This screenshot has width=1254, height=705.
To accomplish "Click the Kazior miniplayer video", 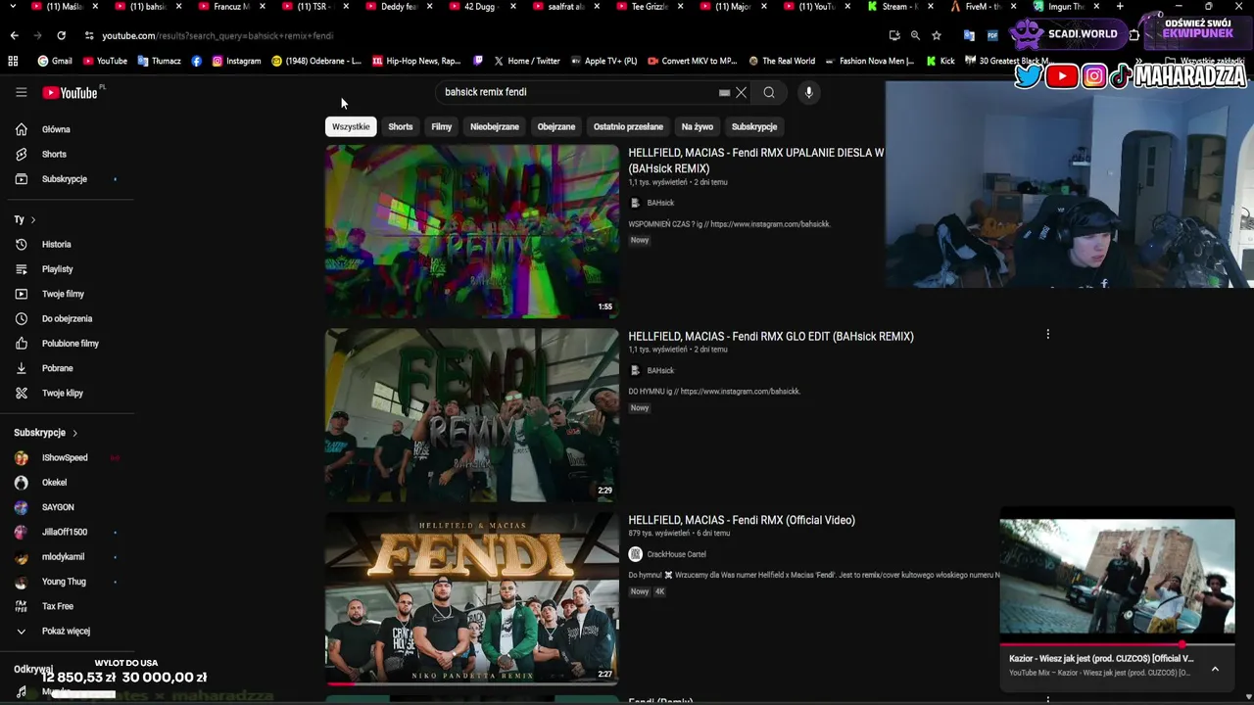I will point(1117,577).
